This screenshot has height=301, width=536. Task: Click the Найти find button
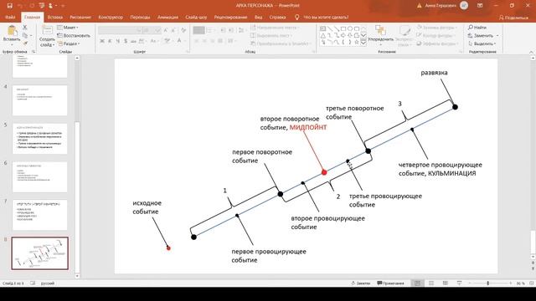[477, 28]
